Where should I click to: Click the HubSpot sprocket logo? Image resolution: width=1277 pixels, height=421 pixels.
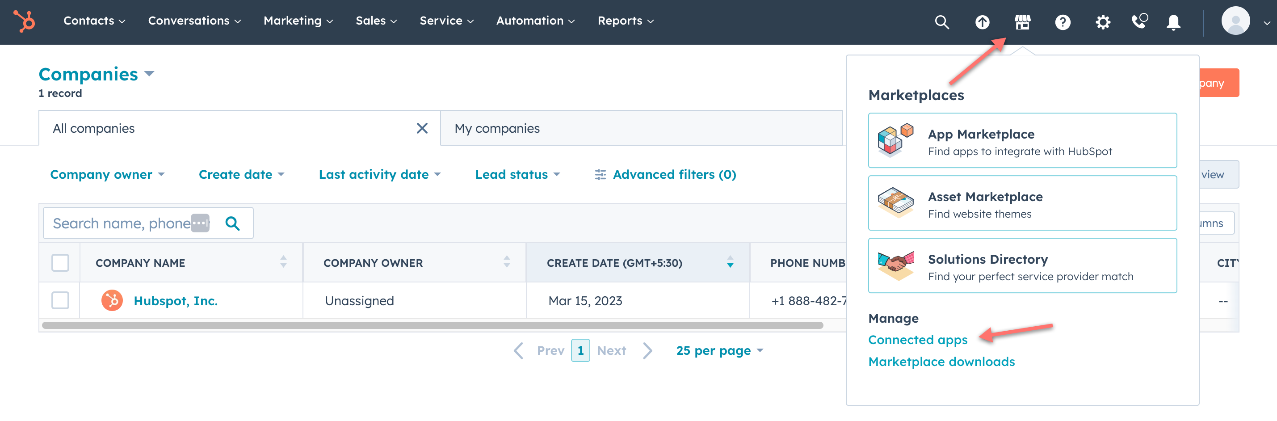click(x=24, y=21)
